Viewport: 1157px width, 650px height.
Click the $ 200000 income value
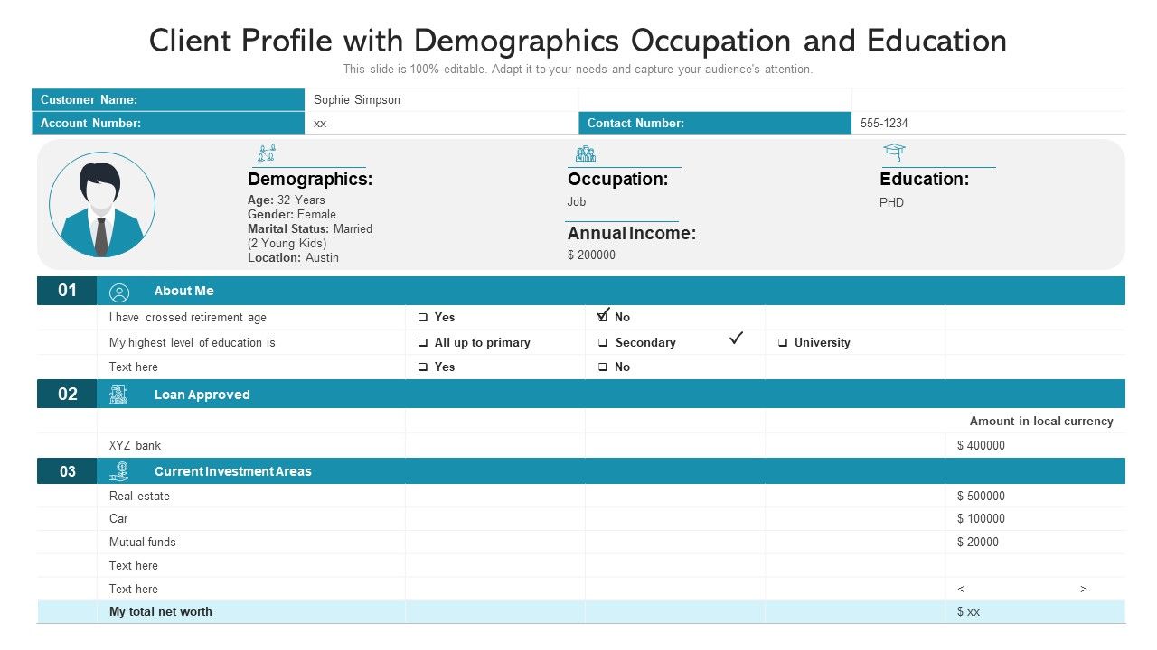(591, 255)
